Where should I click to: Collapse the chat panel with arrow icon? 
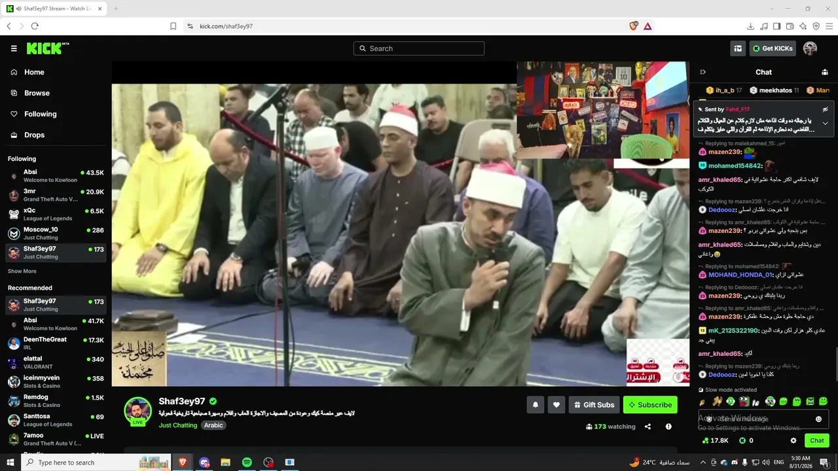point(702,72)
